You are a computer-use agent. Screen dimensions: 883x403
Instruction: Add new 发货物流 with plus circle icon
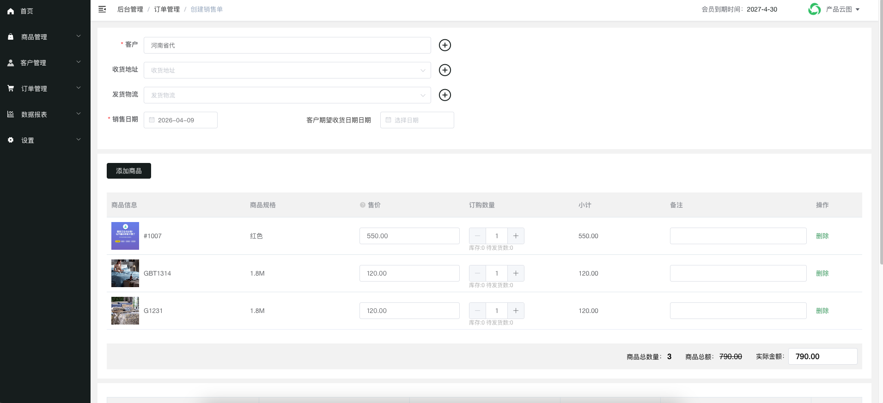point(445,95)
